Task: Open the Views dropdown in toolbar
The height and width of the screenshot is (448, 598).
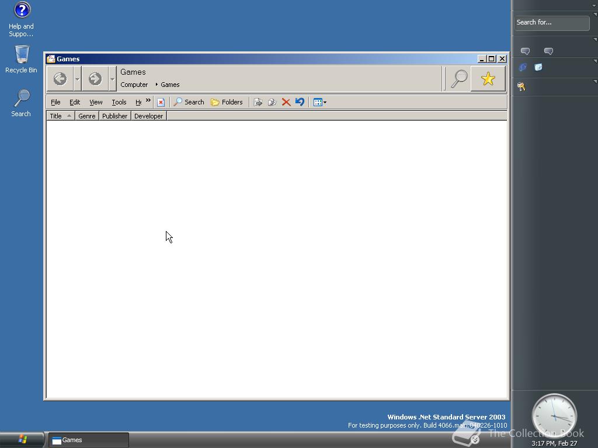Action: pyautogui.click(x=319, y=102)
